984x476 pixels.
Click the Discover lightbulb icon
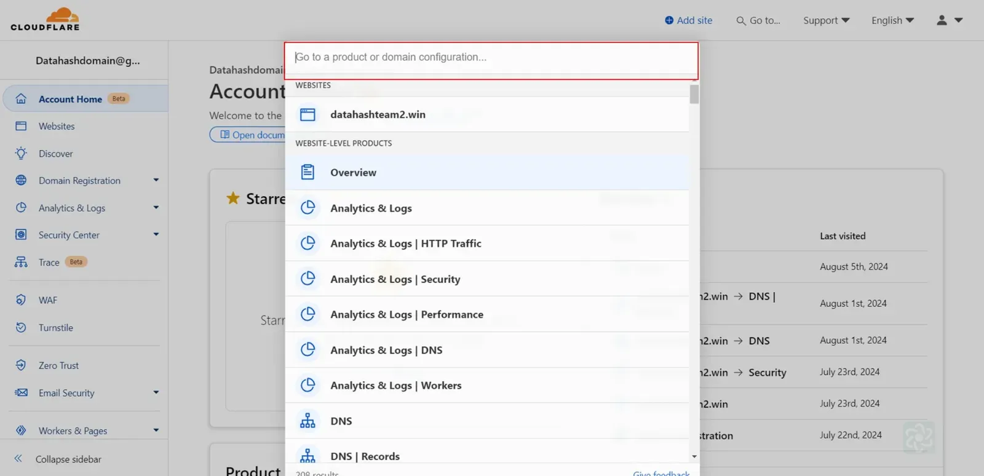tap(21, 153)
